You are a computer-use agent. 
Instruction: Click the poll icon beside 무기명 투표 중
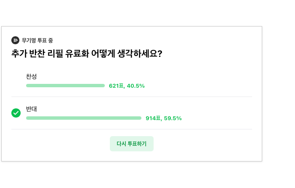15,40
